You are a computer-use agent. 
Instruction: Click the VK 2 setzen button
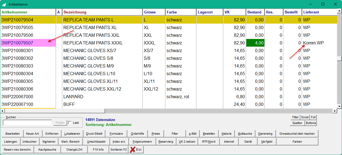tap(187, 142)
